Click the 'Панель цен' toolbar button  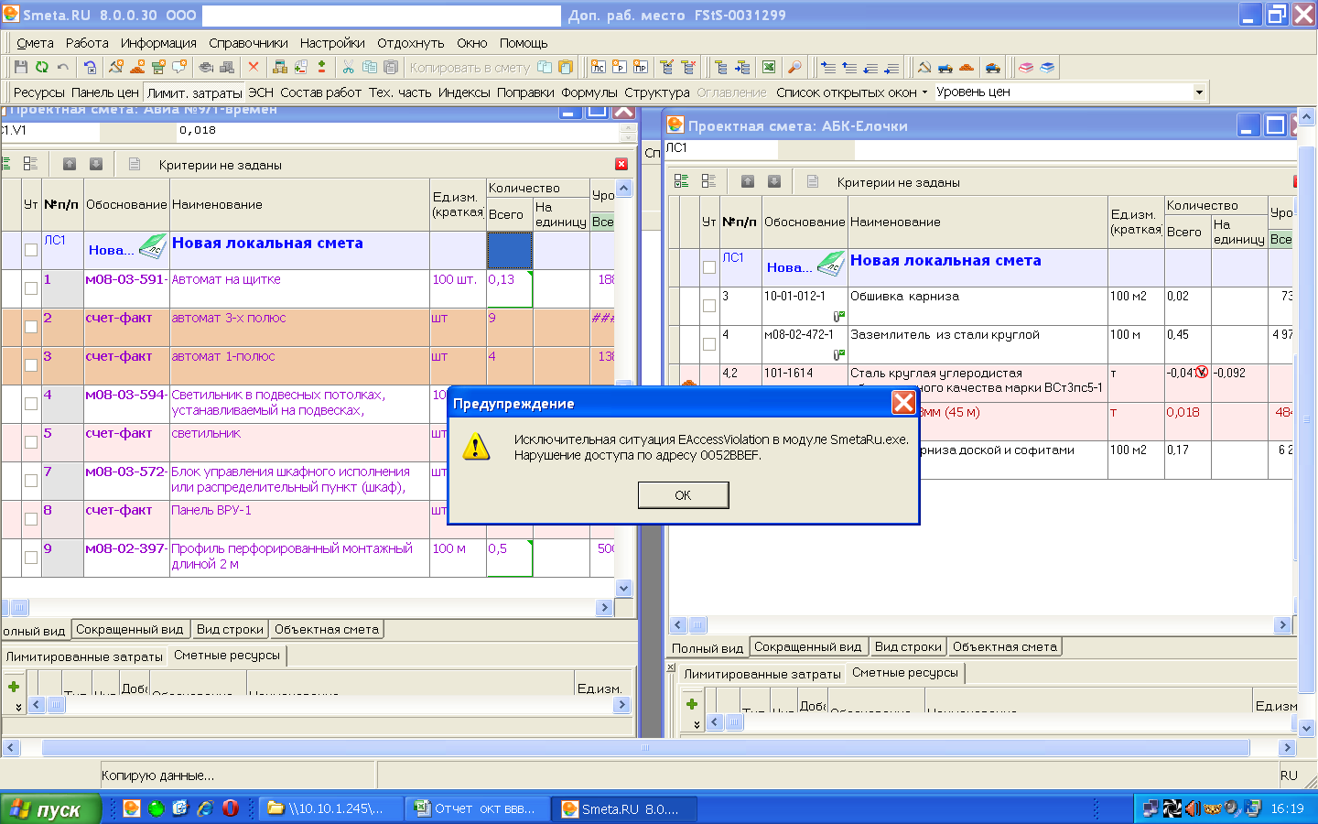[105, 92]
